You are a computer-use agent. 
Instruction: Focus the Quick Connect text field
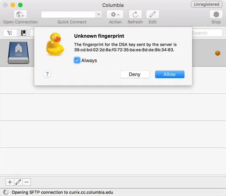pos(68,14)
